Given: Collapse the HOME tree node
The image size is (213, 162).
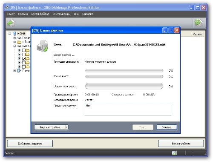Looking at the screenshot, I should 10,34.
